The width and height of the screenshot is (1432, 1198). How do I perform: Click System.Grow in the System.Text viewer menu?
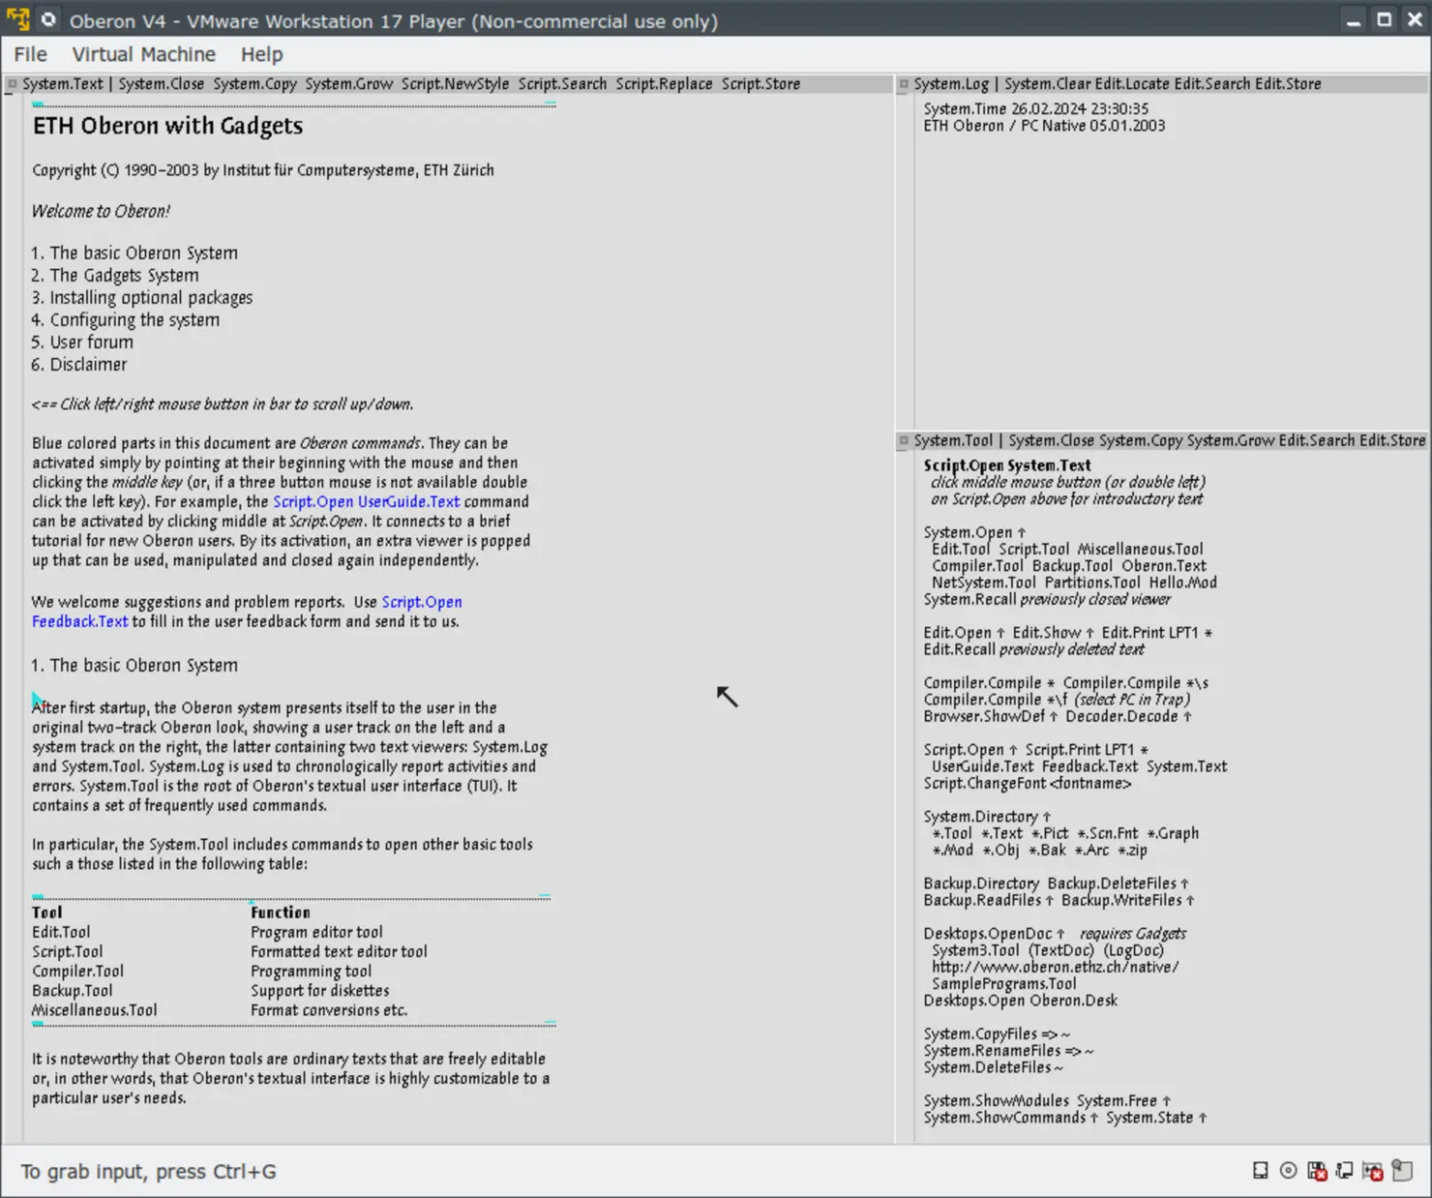tap(348, 84)
